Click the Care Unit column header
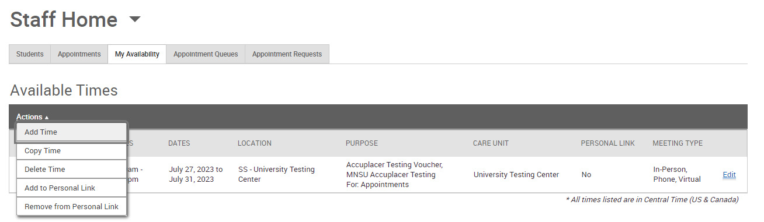This screenshot has height=222, width=764. [491, 143]
